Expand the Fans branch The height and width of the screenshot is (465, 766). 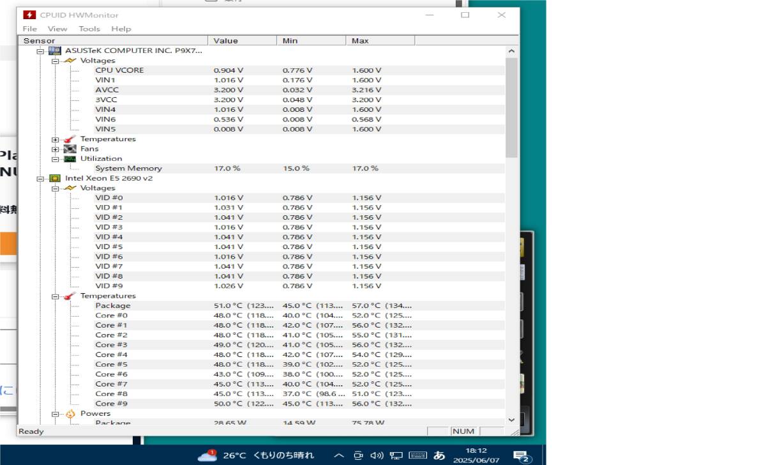56,149
